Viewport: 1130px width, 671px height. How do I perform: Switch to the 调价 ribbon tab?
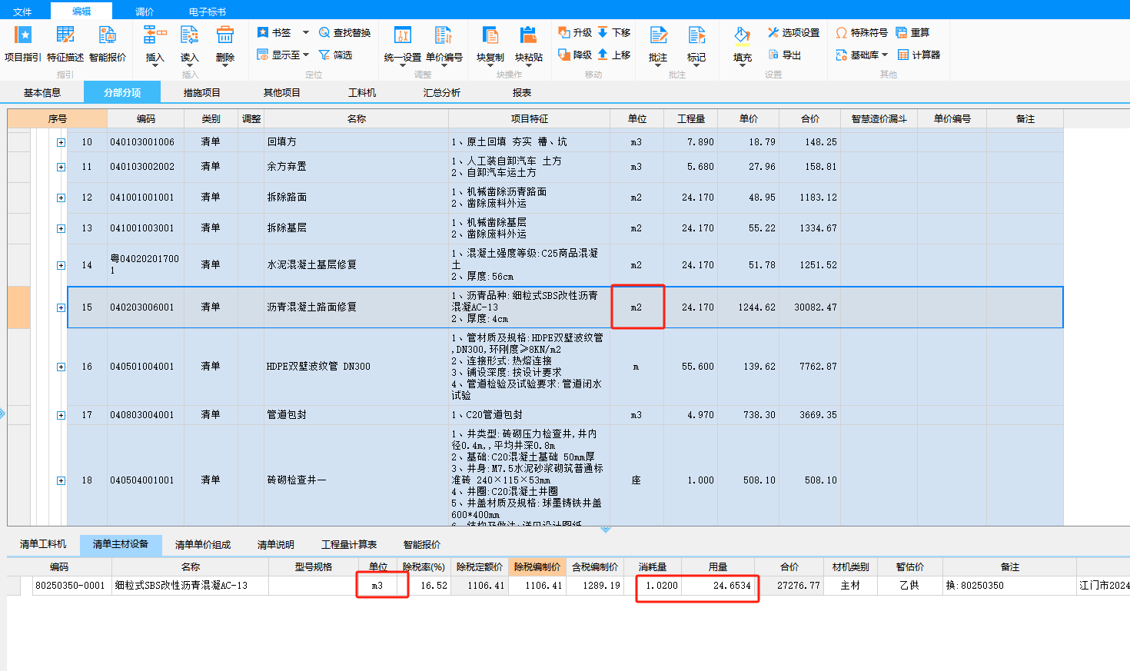pos(145,12)
